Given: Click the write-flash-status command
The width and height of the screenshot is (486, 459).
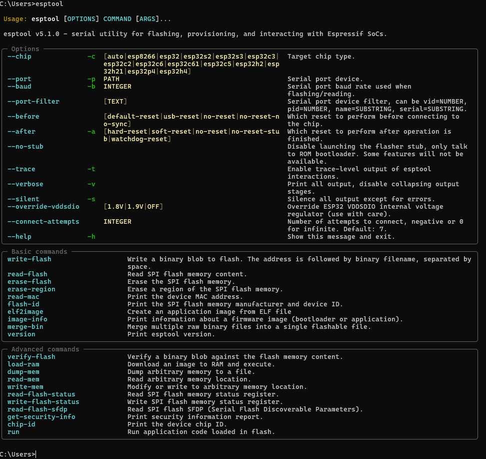Looking at the screenshot, I should click(43, 402).
